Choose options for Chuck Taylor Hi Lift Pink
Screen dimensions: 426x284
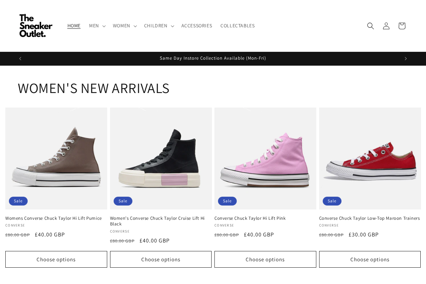pos(265,259)
